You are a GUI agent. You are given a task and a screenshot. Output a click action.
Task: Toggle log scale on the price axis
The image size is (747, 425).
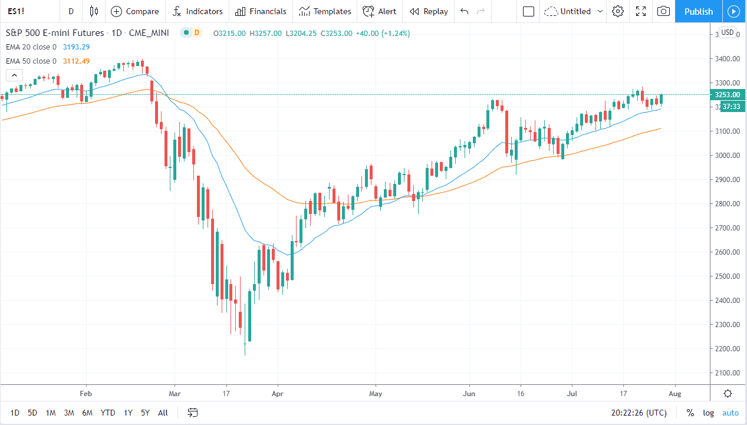[x=708, y=413]
